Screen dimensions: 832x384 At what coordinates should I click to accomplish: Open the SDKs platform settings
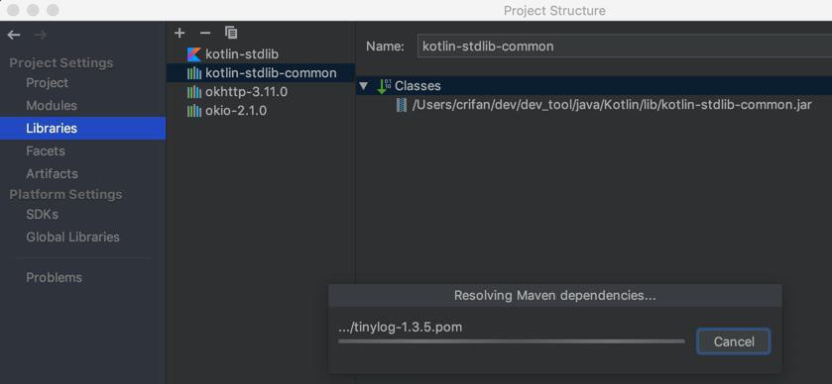(x=43, y=215)
